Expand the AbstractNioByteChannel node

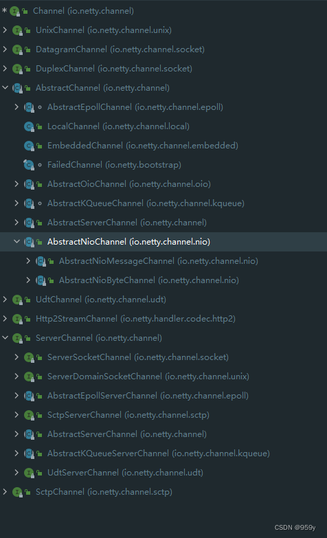click(x=28, y=280)
